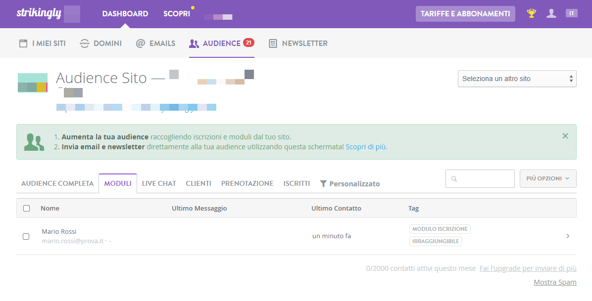This screenshot has width=592, height=301.
Task: Click the blurred site URL link
Action: coord(136,108)
